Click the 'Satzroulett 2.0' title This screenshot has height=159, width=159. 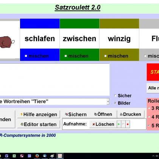tap(78, 8)
